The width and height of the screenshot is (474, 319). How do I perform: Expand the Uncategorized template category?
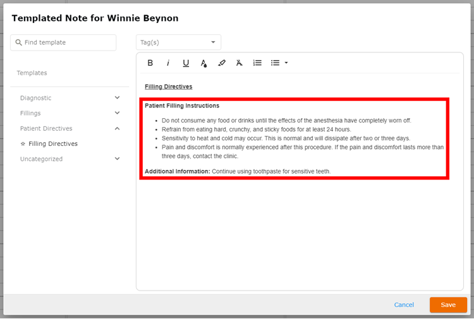(x=118, y=159)
